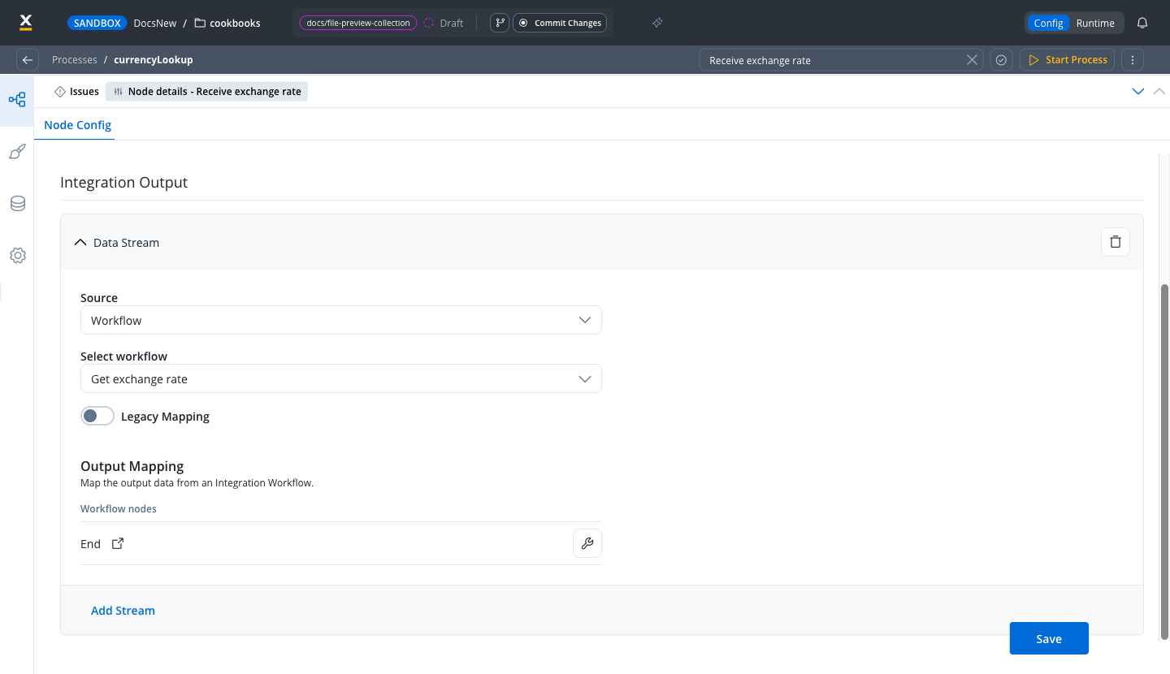The width and height of the screenshot is (1170, 674).
Task: Click the Processes breadcrumb
Action: coord(74,60)
